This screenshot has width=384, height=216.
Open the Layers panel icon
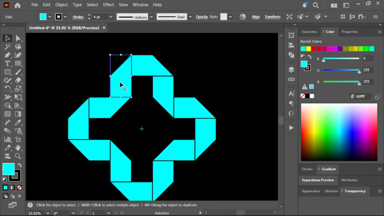coord(291,70)
